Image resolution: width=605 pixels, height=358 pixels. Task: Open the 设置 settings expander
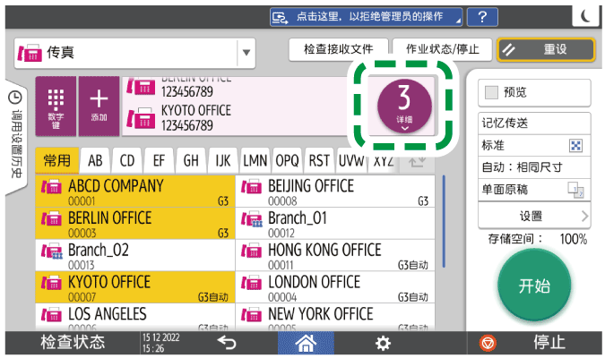pyautogui.click(x=533, y=216)
